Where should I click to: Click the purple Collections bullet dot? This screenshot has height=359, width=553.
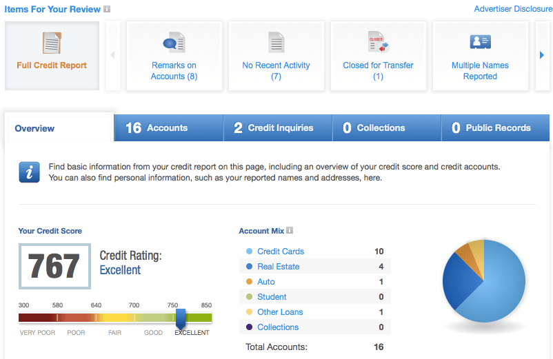click(x=249, y=327)
